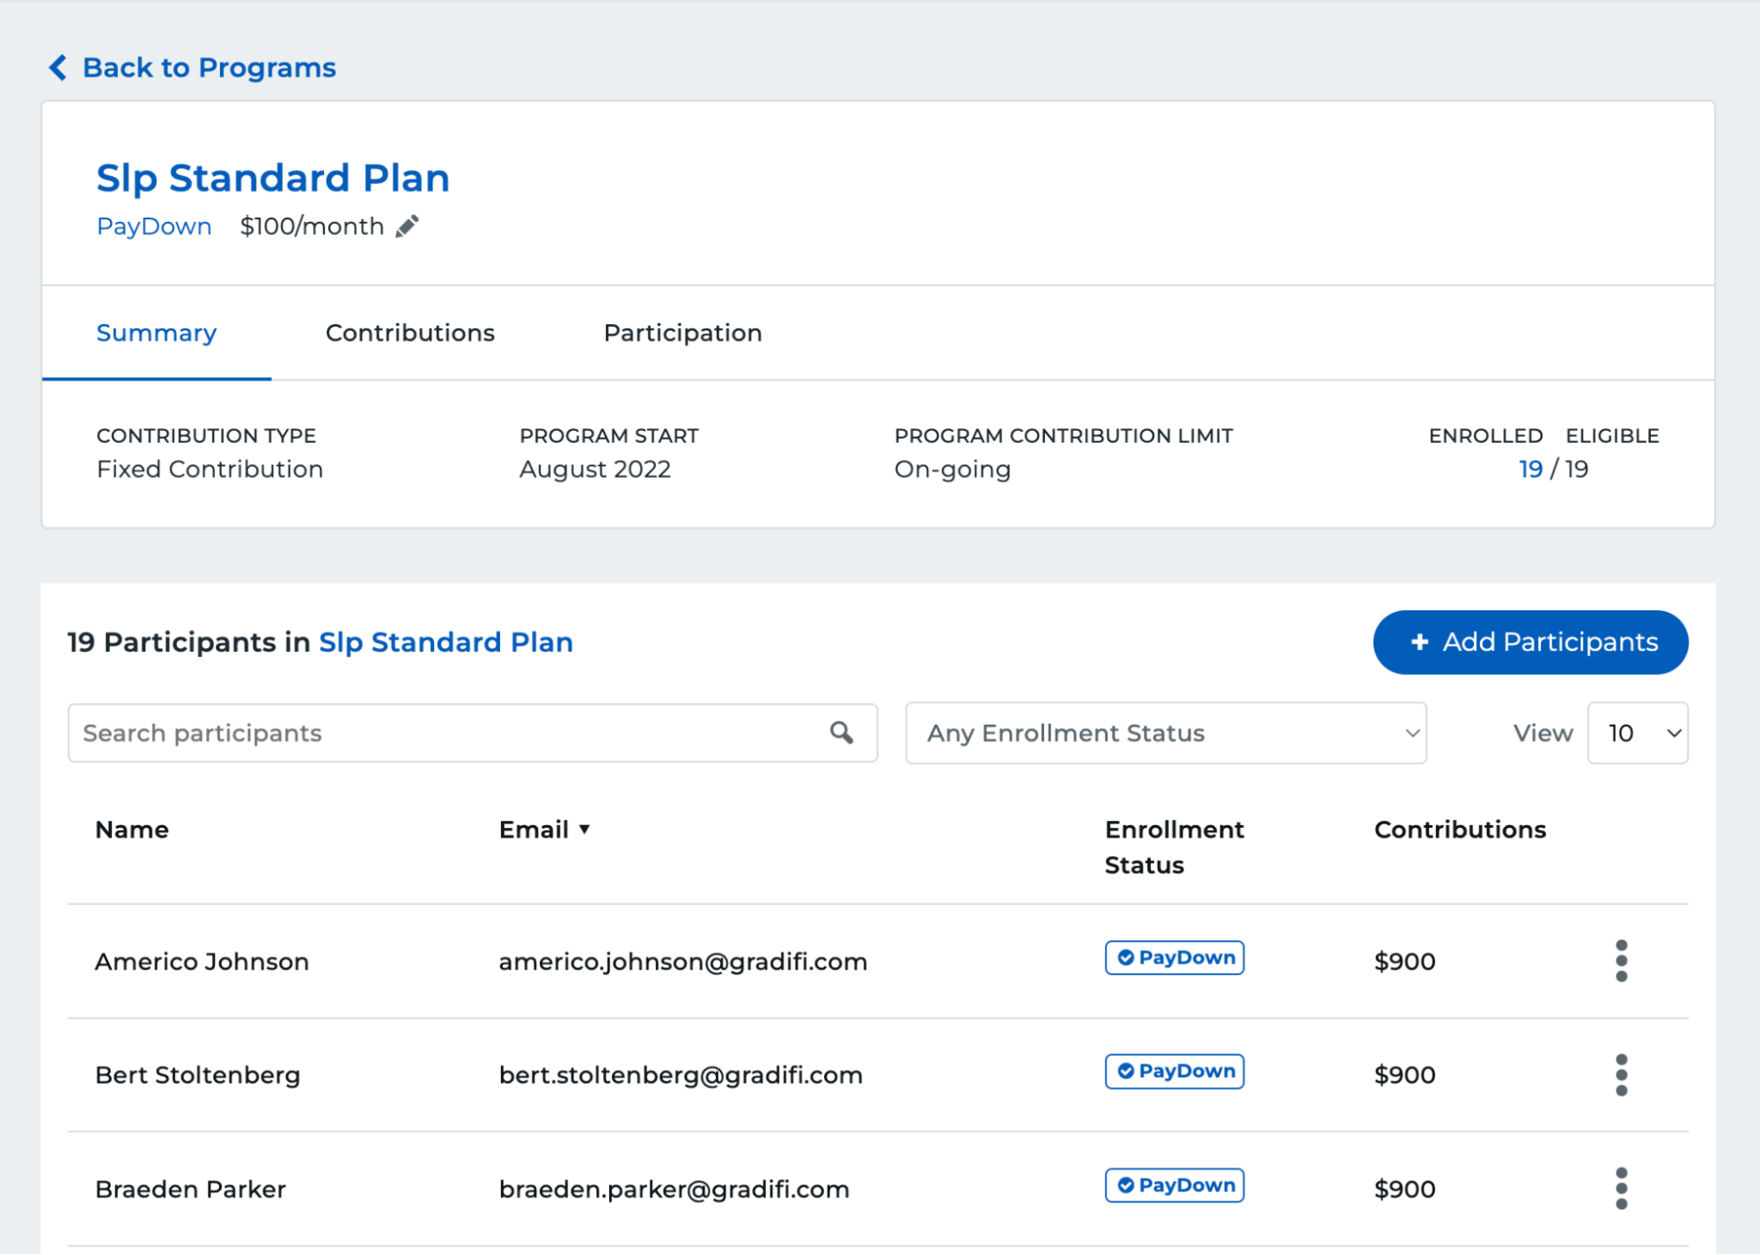Click the enrolled count 19 link
The height and width of the screenshot is (1255, 1760).
pyautogui.click(x=1530, y=469)
